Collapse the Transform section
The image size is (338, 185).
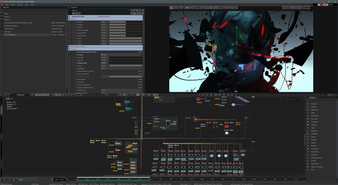coord(70,19)
